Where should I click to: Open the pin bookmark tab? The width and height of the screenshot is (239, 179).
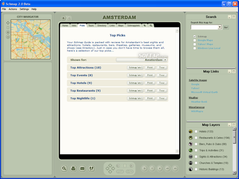[x=145, y=26]
